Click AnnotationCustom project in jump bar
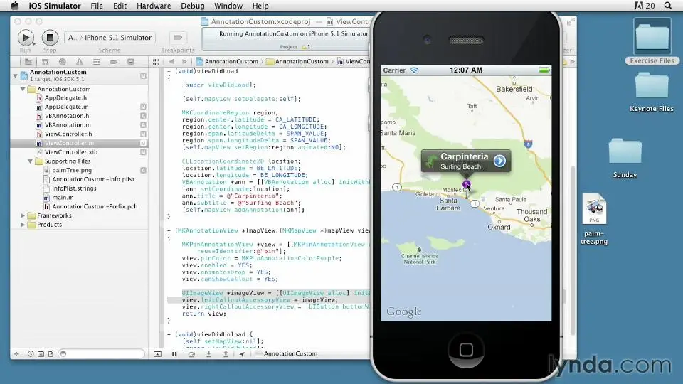 click(x=227, y=61)
